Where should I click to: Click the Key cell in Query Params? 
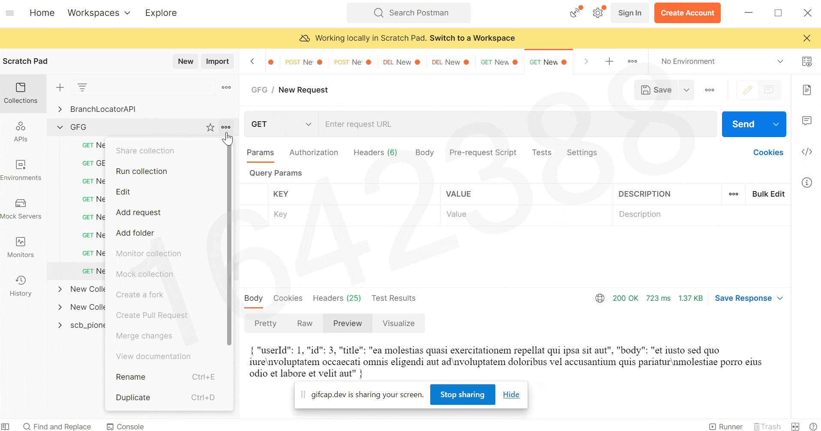354,214
